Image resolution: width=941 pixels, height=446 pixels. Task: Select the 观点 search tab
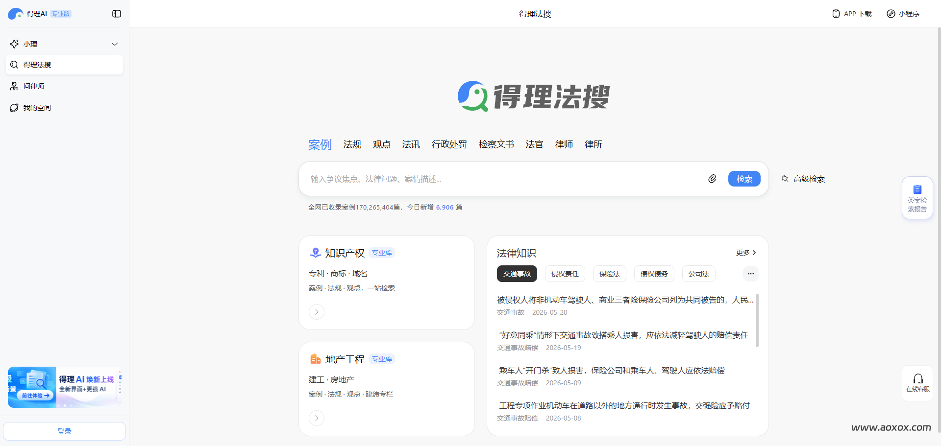(382, 144)
